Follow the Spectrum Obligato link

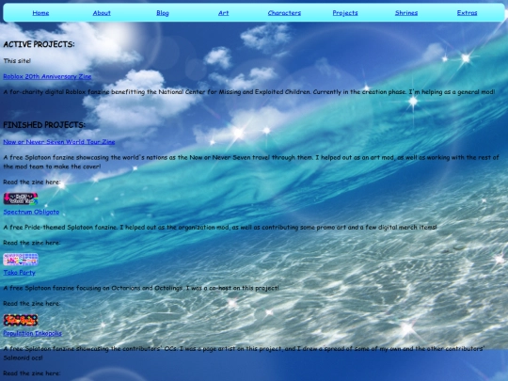pos(31,212)
